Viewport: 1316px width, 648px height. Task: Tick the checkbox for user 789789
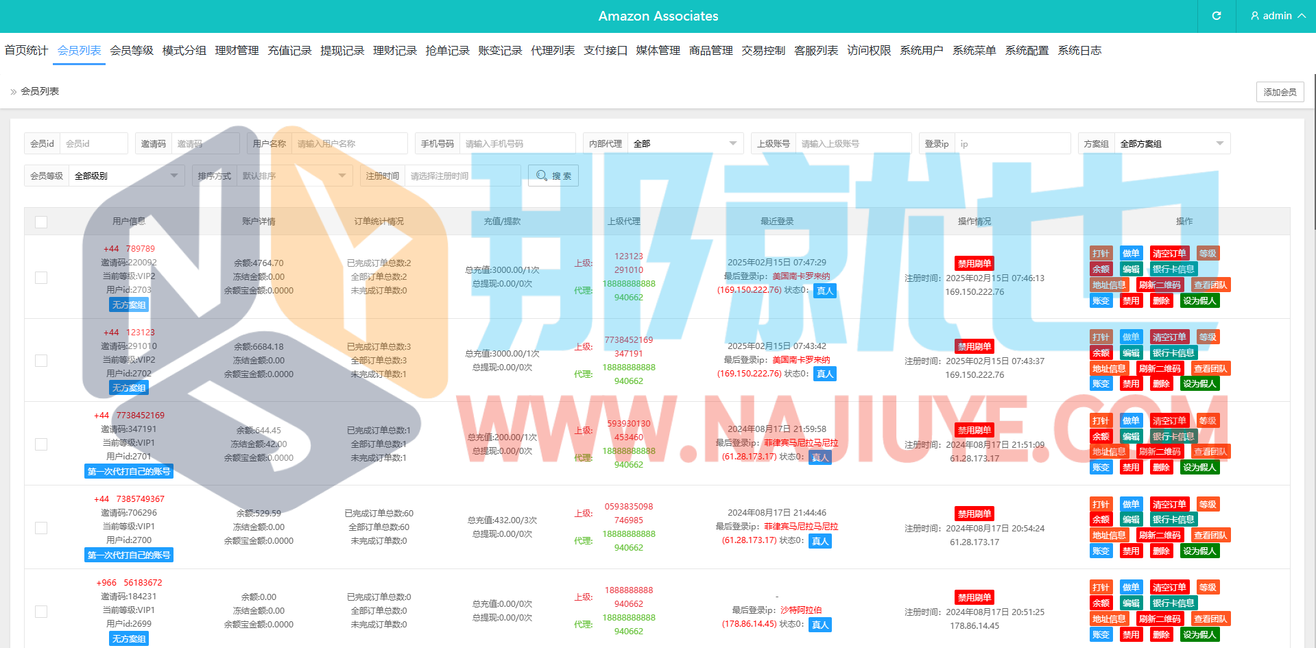click(x=41, y=278)
